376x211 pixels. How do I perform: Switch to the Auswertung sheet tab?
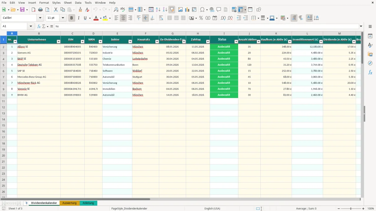[x=70, y=203]
